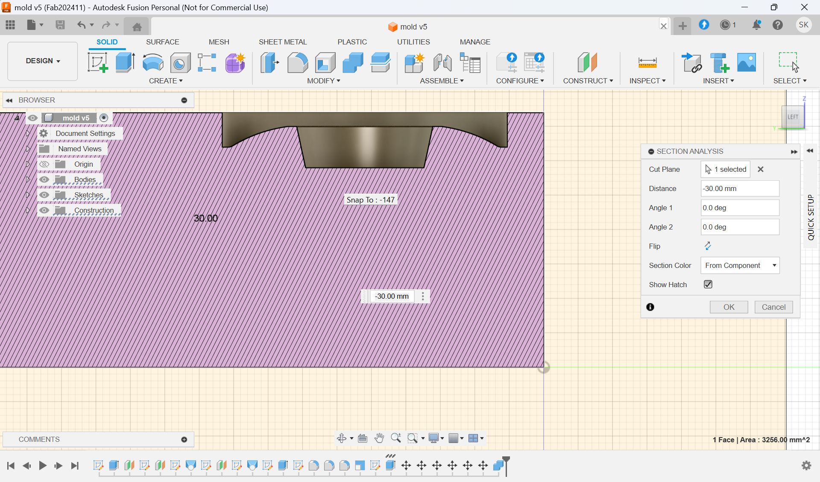Confirm Section Analysis with OK
The height and width of the screenshot is (482, 820).
coord(729,307)
